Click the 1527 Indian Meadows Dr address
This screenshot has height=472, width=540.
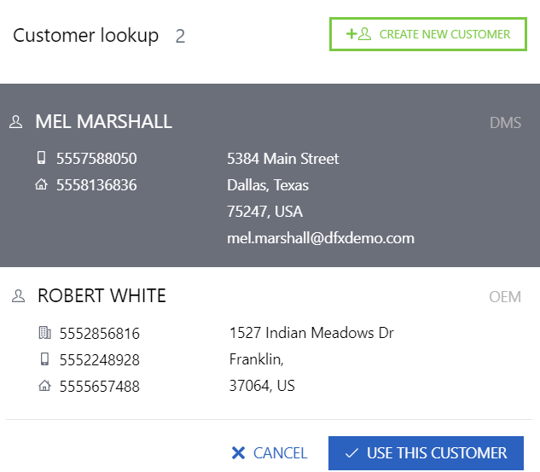click(312, 332)
